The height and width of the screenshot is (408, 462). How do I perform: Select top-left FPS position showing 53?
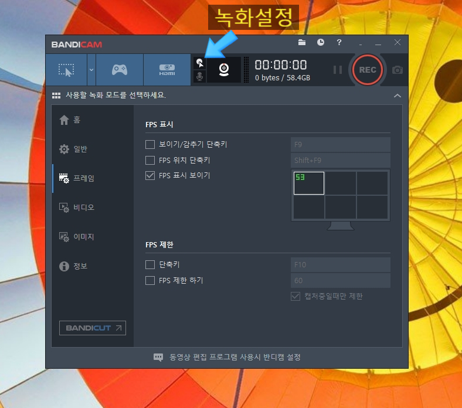pyautogui.click(x=309, y=183)
